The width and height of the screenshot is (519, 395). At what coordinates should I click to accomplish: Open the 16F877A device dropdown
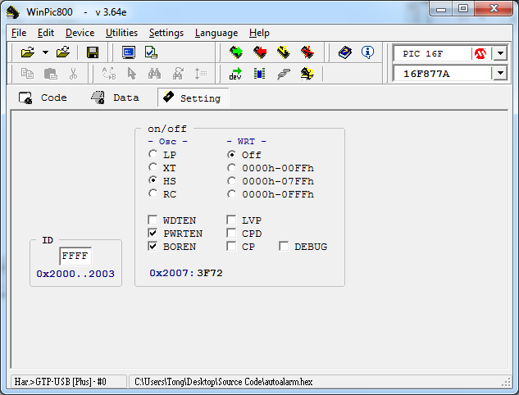(x=500, y=73)
